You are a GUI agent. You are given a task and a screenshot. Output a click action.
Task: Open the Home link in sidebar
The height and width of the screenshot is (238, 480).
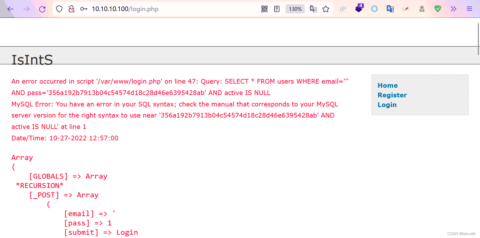click(x=388, y=85)
